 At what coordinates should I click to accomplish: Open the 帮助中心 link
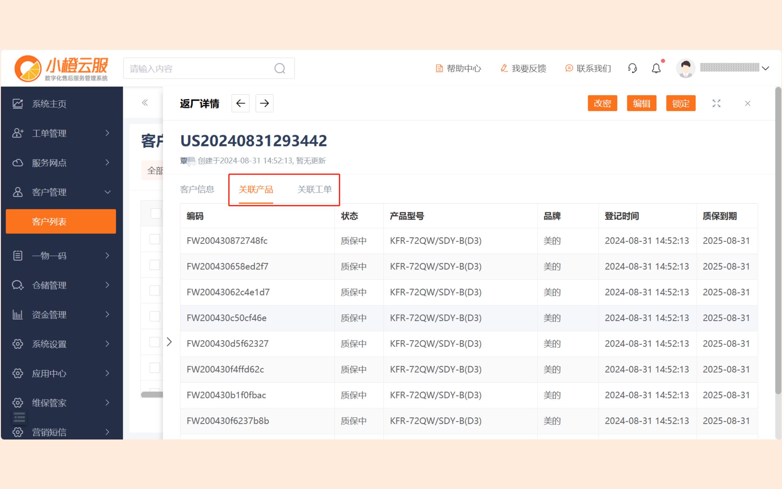458,68
